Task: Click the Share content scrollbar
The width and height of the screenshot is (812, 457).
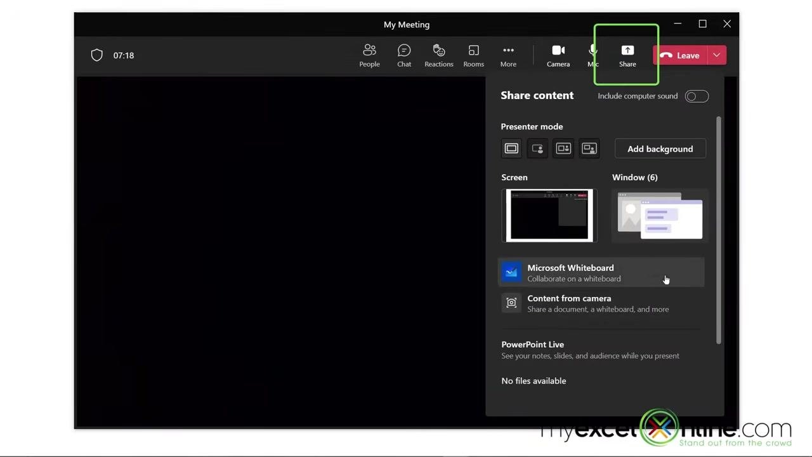Action: coord(719,230)
